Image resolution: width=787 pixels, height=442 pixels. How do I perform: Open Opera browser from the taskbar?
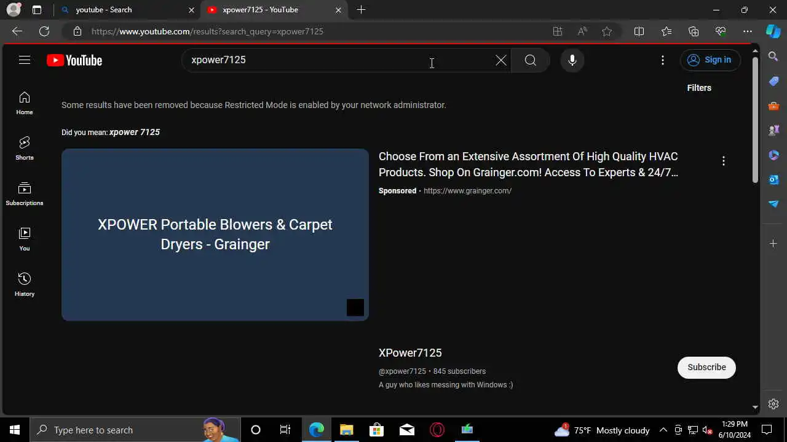pos(437,430)
